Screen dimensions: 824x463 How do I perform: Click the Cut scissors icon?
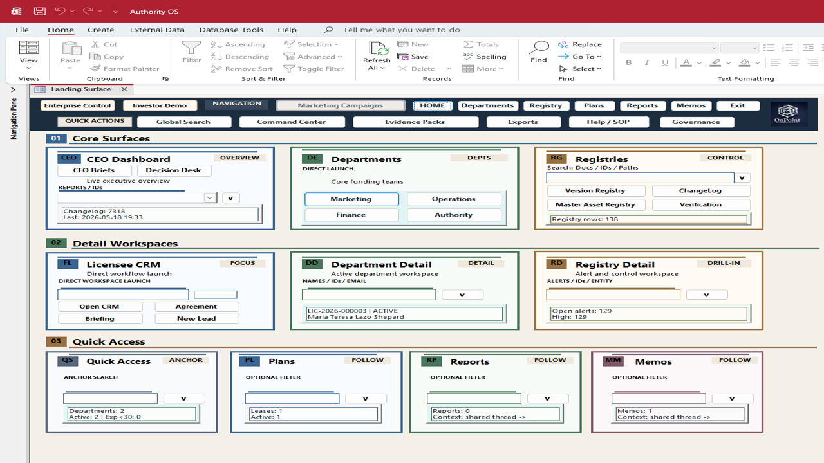pyautogui.click(x=95, y=44)
